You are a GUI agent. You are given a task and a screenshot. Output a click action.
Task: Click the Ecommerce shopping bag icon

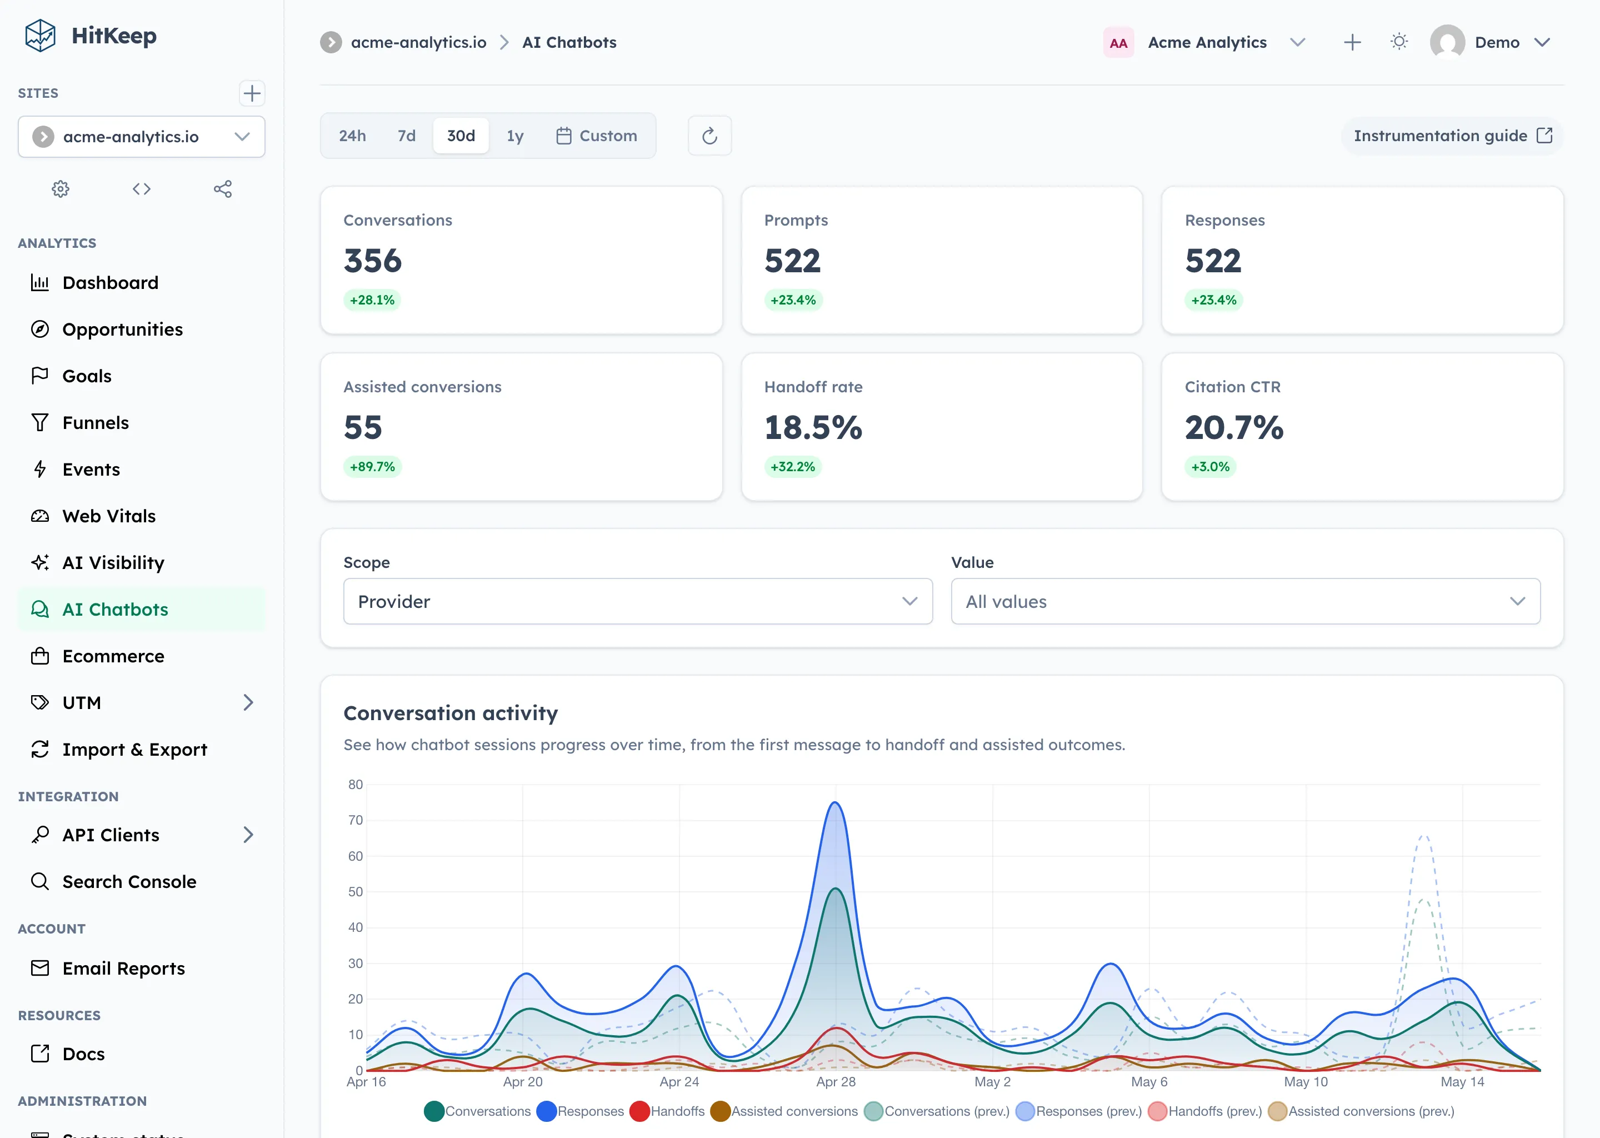[x=40, y=657]
